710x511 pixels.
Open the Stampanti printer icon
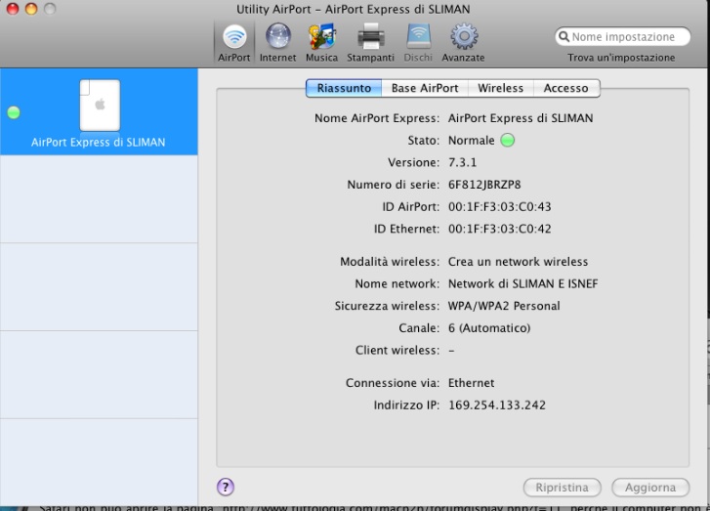coord(370,44)
